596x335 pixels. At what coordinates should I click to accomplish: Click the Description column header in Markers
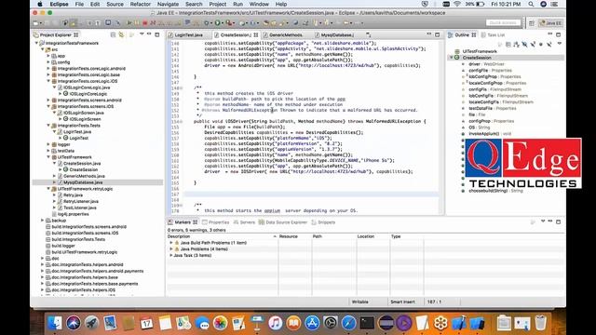click(223, 236)
